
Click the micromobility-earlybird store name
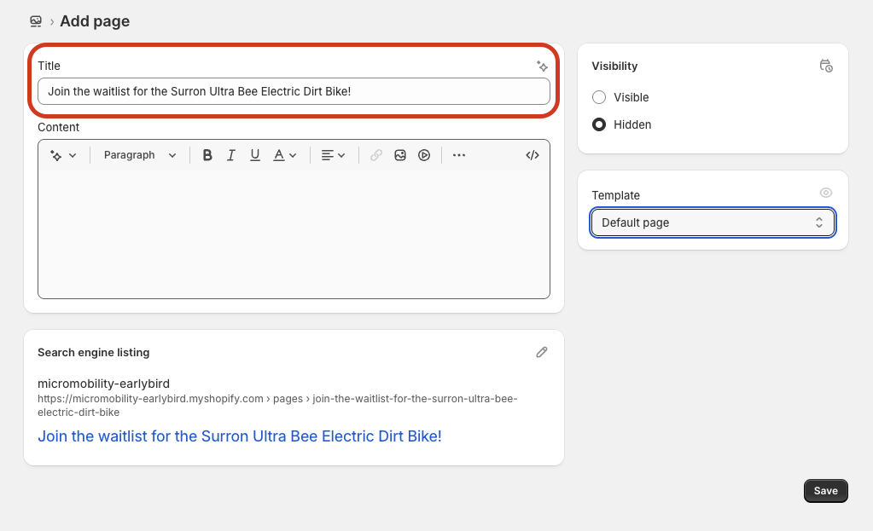pyautogui.click(x=103, y=384)
